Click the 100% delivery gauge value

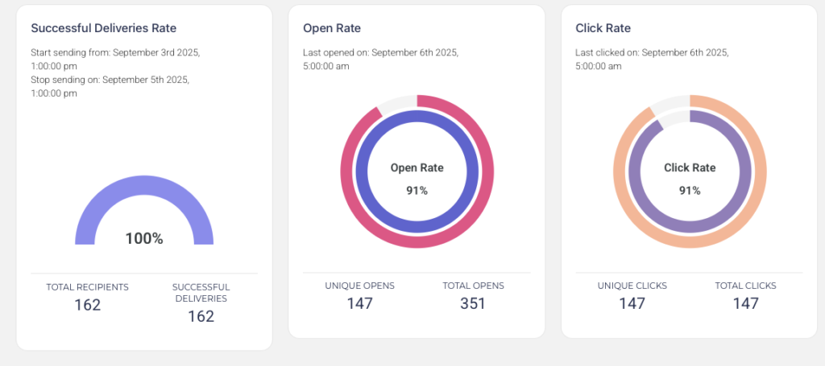144,238
